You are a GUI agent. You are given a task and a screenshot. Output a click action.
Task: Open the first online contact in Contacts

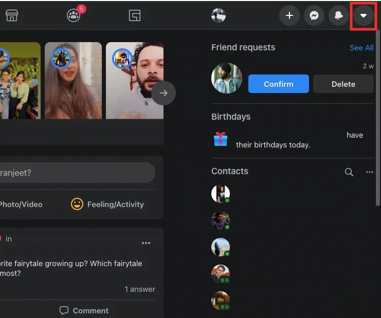[221, 194]
